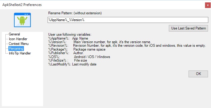Close the ApkShellext2 Preferences window
The height and width of the screenshot is (108, 211).
208,5
